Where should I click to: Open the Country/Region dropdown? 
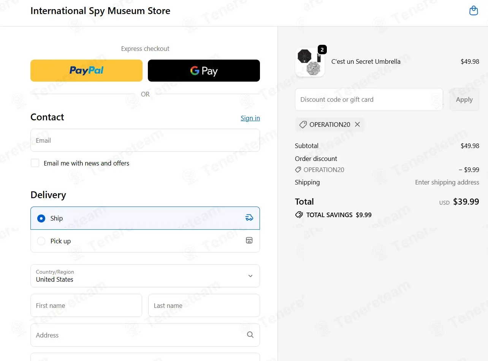point(145,276)
